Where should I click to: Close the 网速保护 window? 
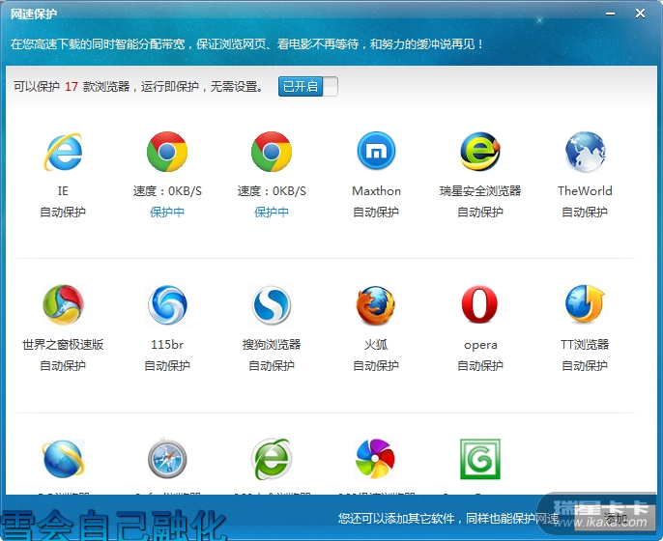pyautogui.click(x=640, y=14)
